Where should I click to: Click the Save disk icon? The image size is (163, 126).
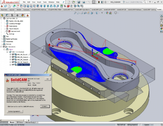(79, 2)
